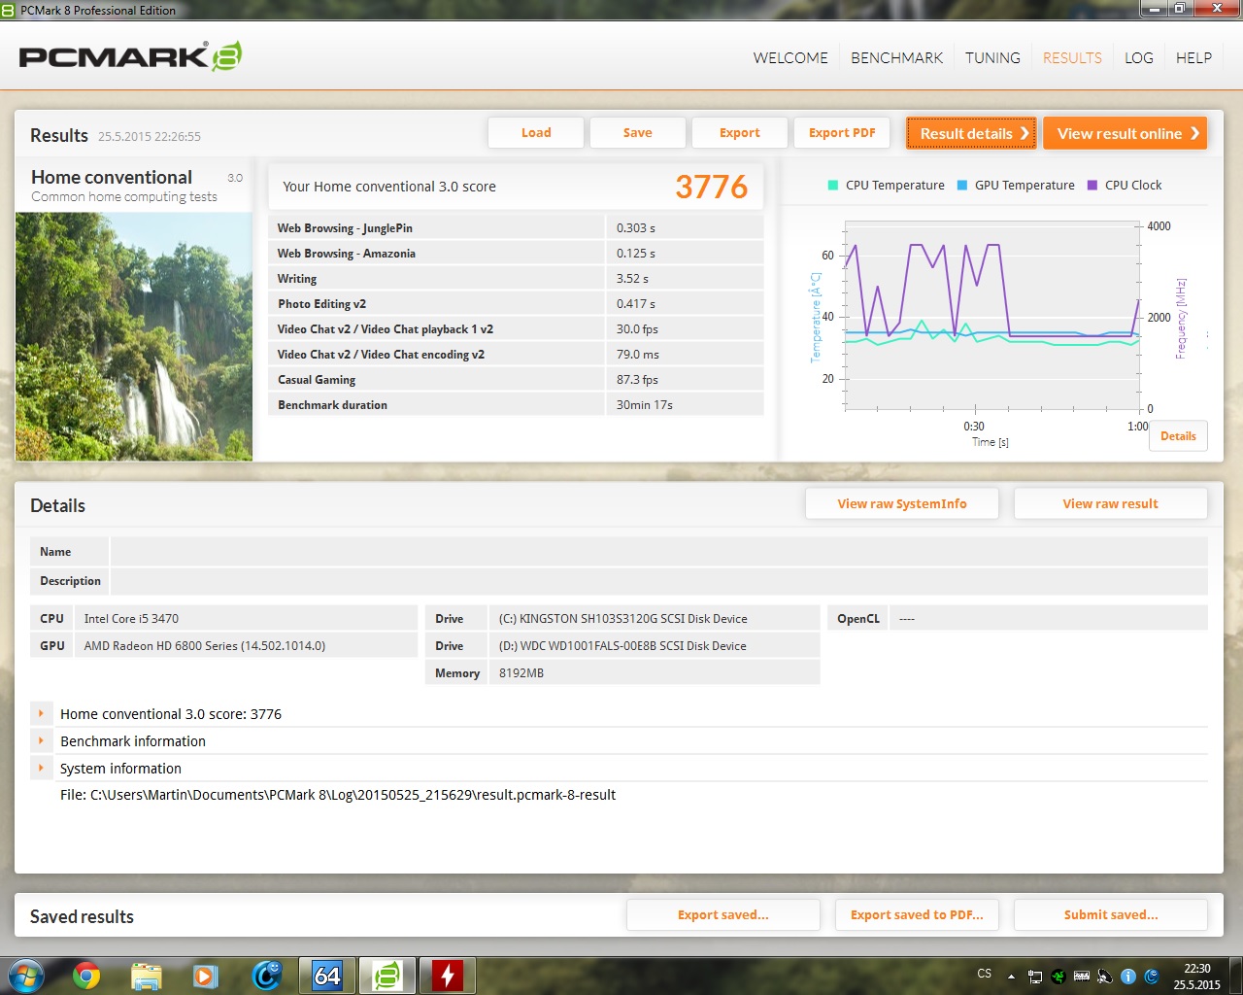Click the PCMark 8 title bar icon
The image size is (1243, 995).
point(9,10)
